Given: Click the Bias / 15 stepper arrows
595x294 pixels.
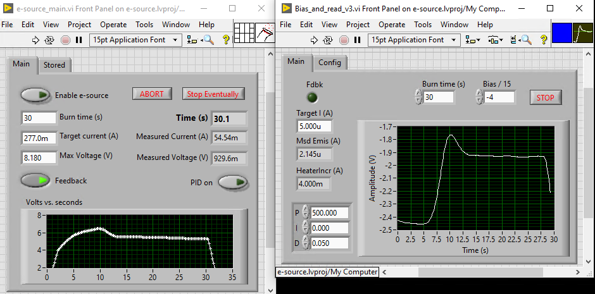Looking at the screenshot, I should pos(479,97).
